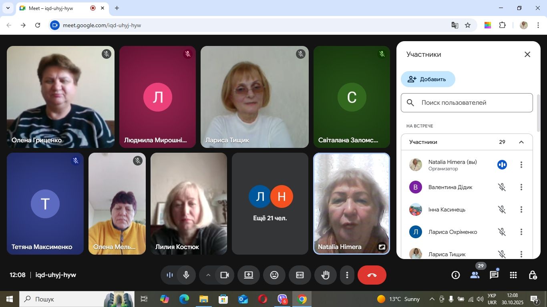Open more options for Валентина Дідик
The width and height of the screenshot is (547, 307).
tap(521, 187)
